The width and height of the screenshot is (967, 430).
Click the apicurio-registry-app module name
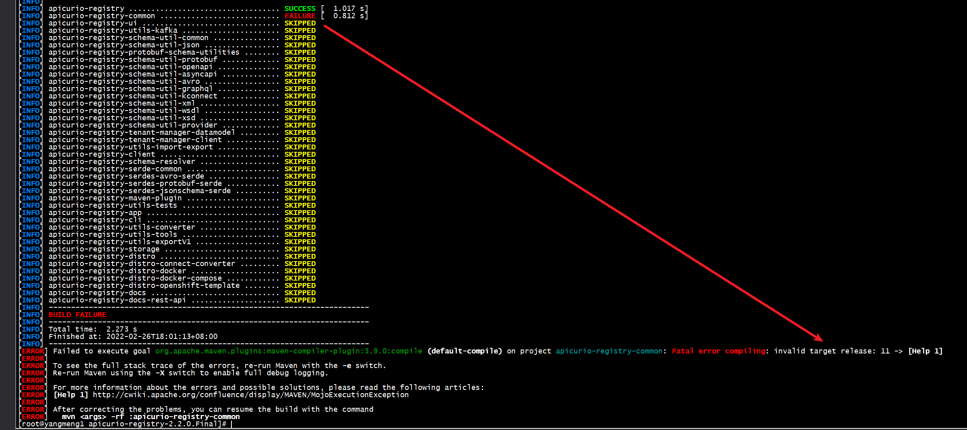(95, 213)
